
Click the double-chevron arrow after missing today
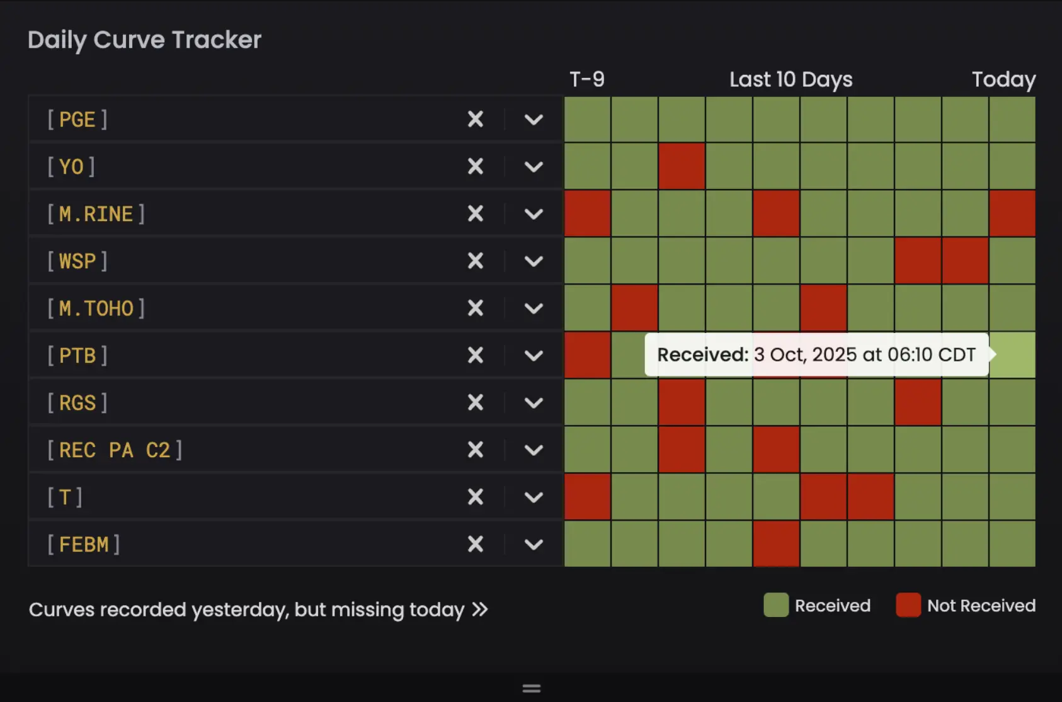480,609
